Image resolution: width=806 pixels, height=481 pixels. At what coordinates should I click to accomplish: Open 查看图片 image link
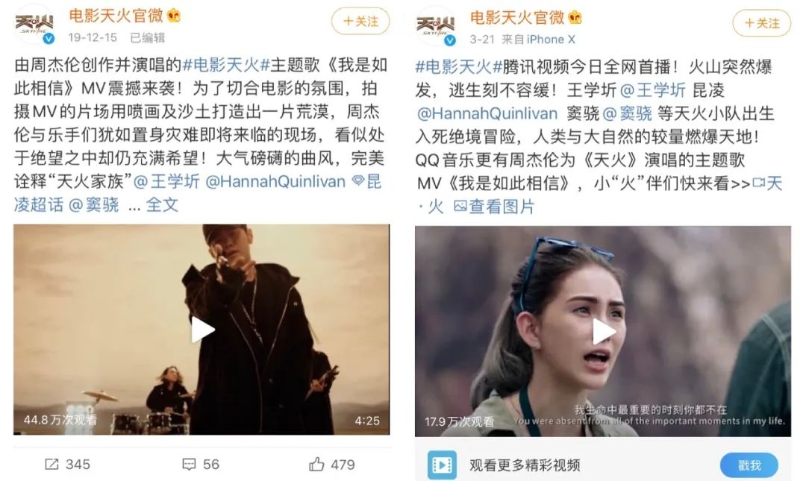(x=495, y=207)
